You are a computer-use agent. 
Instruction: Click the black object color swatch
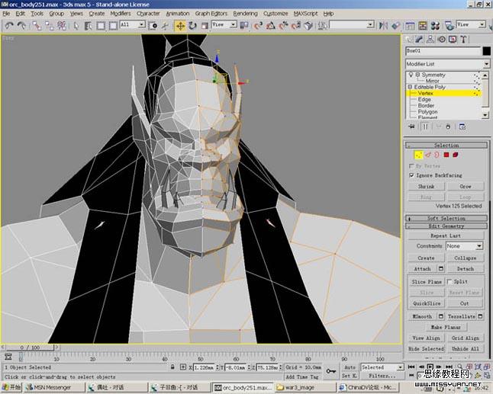point(486,51)
